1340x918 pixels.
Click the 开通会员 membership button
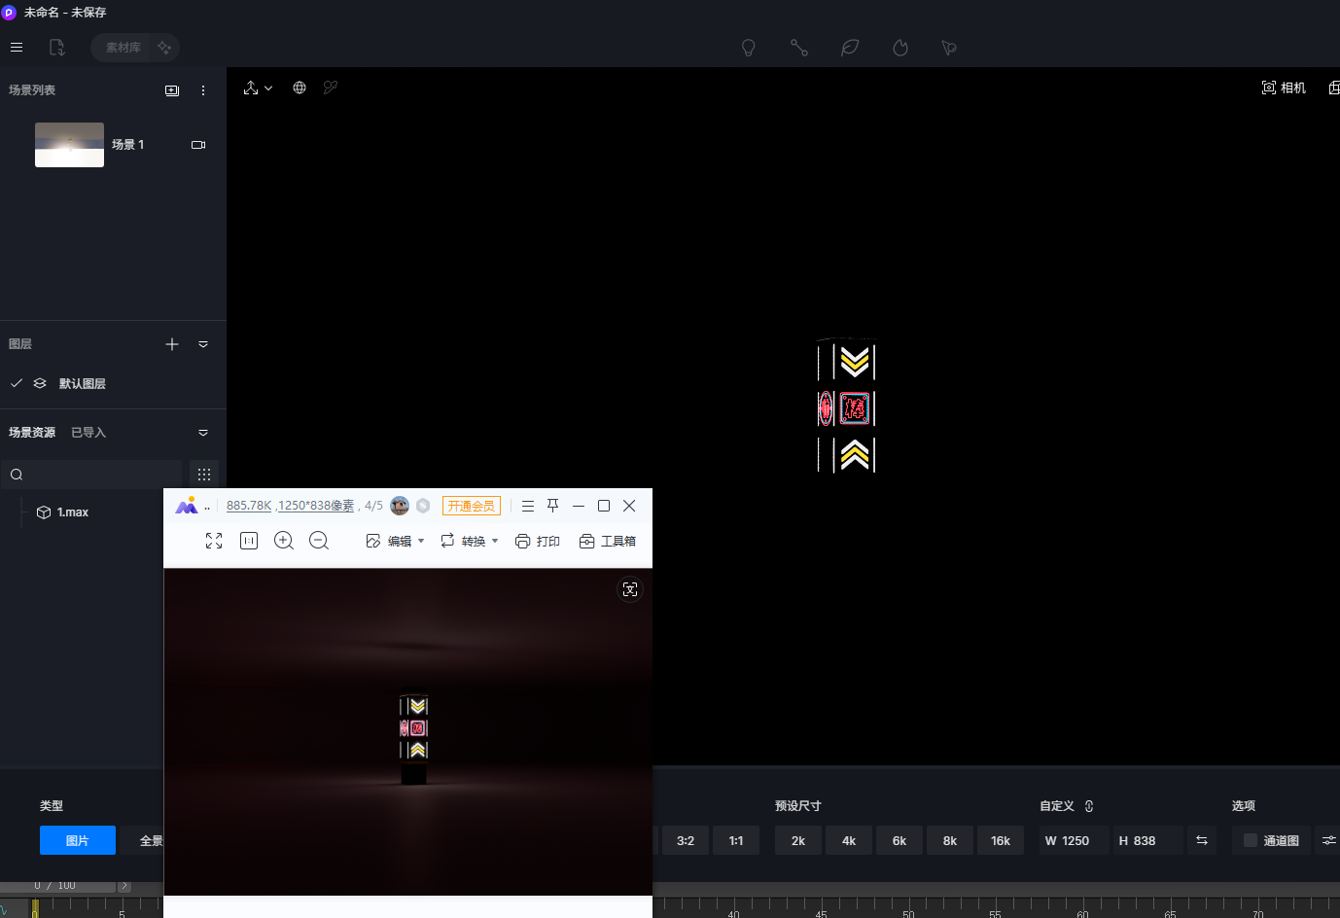click(471, 506)
